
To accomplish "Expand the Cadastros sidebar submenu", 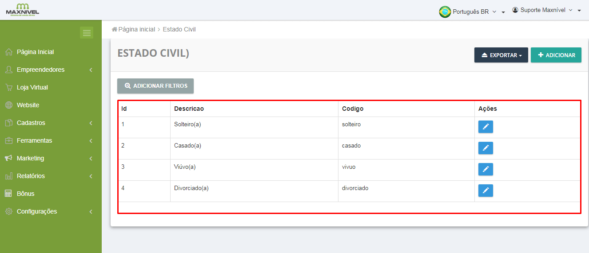I will tap(31, 123).
